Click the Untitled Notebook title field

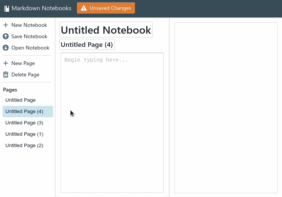(x=106, y=30)
